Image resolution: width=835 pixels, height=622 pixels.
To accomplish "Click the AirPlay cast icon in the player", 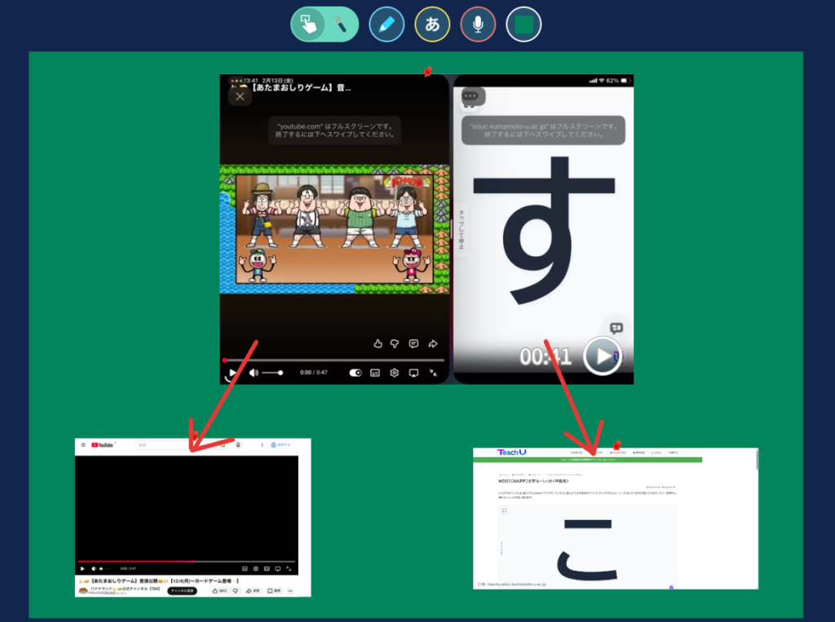I will 413,373.
